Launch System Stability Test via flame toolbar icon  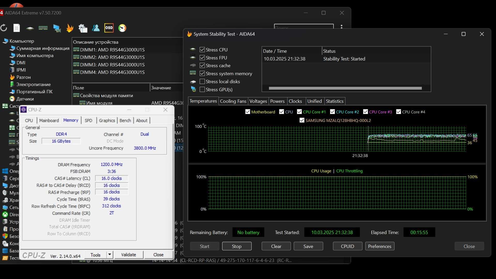click(x=70, y=28)
